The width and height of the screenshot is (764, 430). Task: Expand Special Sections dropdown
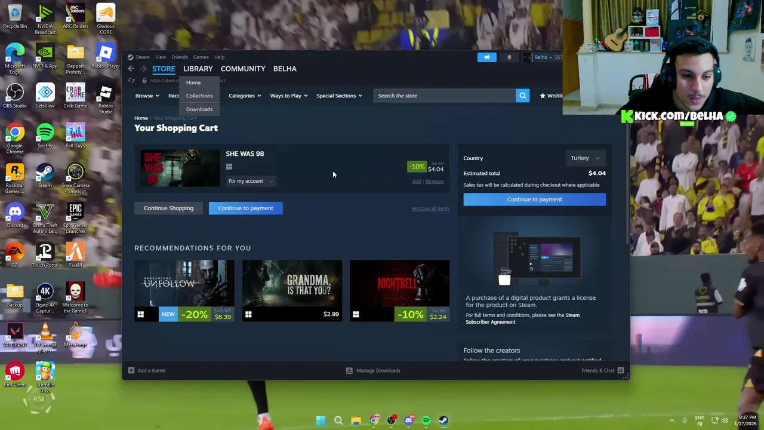(339, 96)
